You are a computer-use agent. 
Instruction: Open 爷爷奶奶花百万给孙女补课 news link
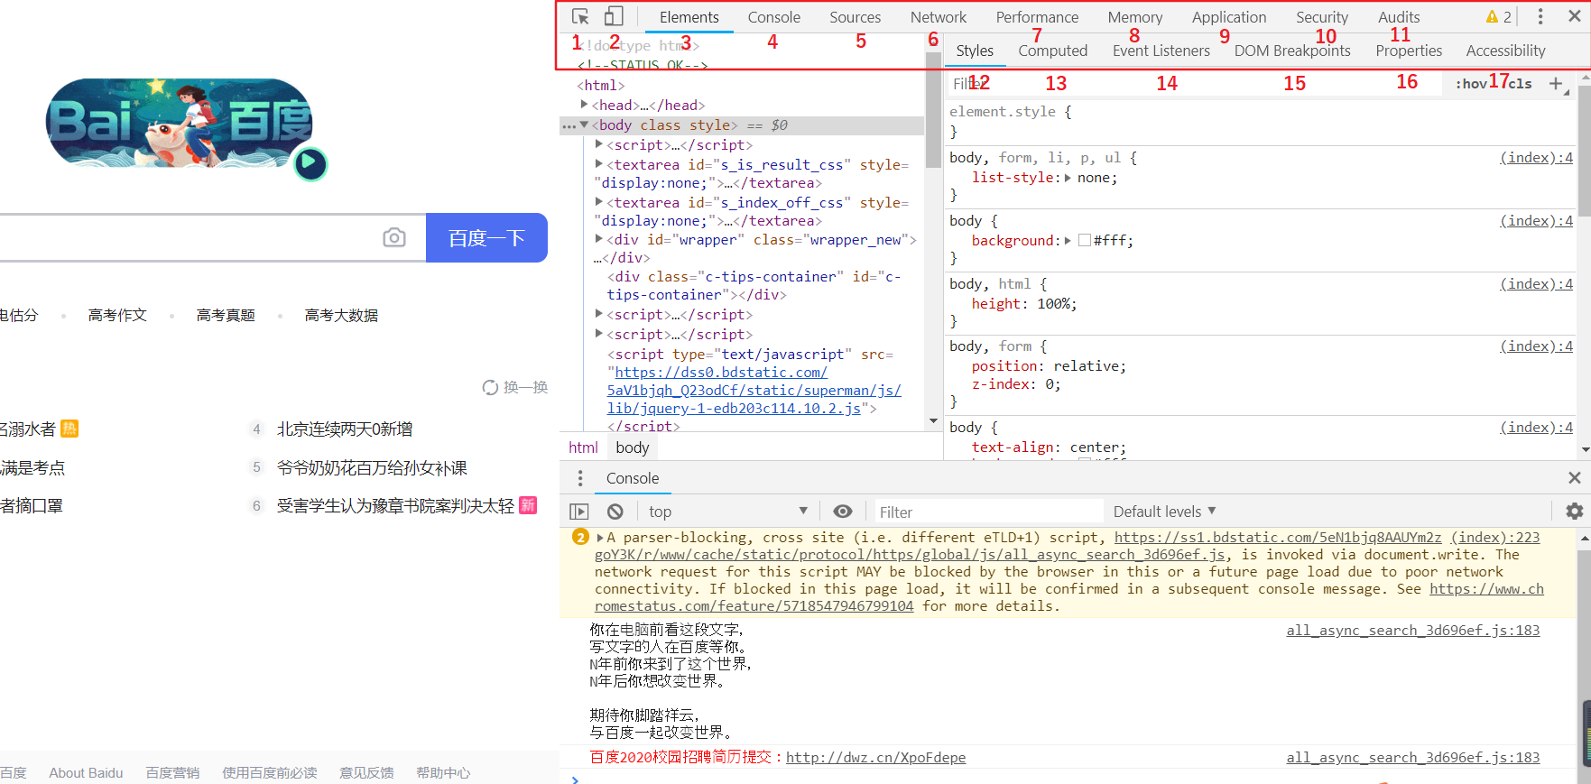pos(372,468)
